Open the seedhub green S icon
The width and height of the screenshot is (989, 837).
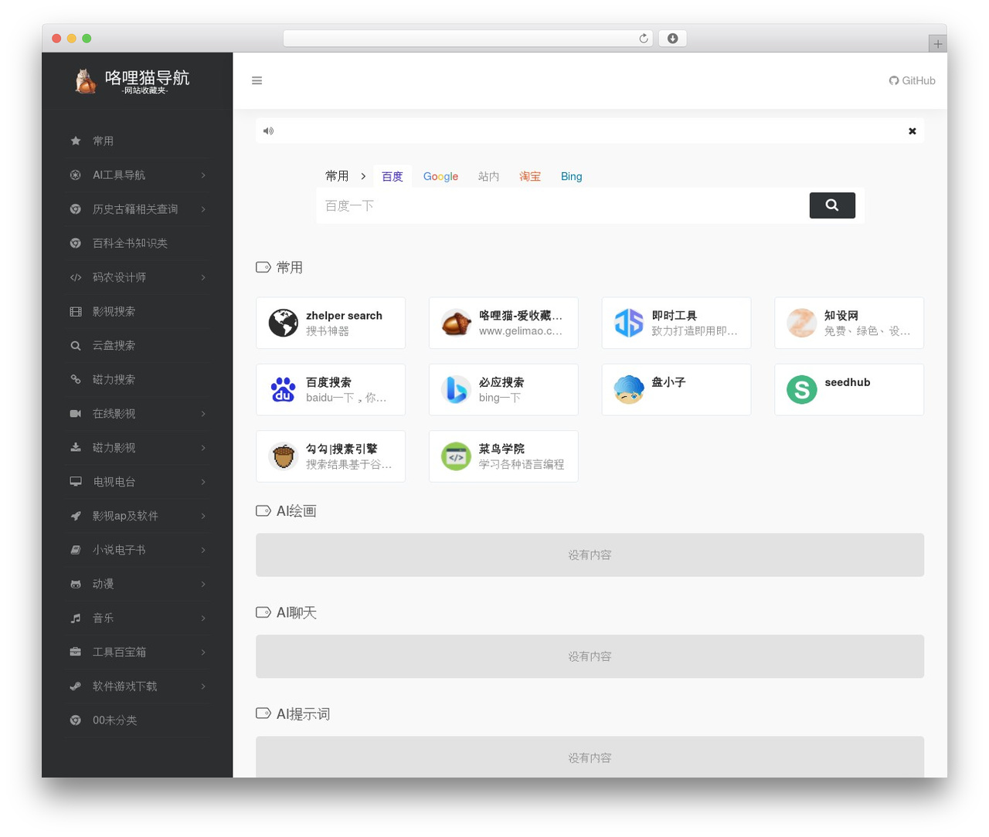802,389
